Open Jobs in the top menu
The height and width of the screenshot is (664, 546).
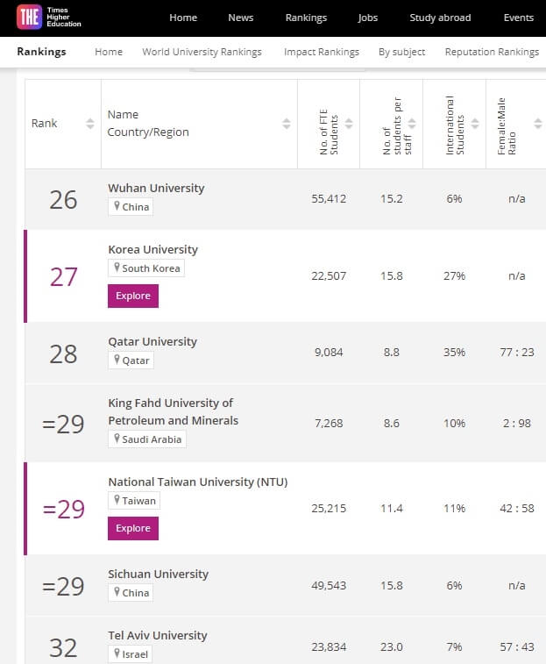pyautogui.click(x=367, y=18)
